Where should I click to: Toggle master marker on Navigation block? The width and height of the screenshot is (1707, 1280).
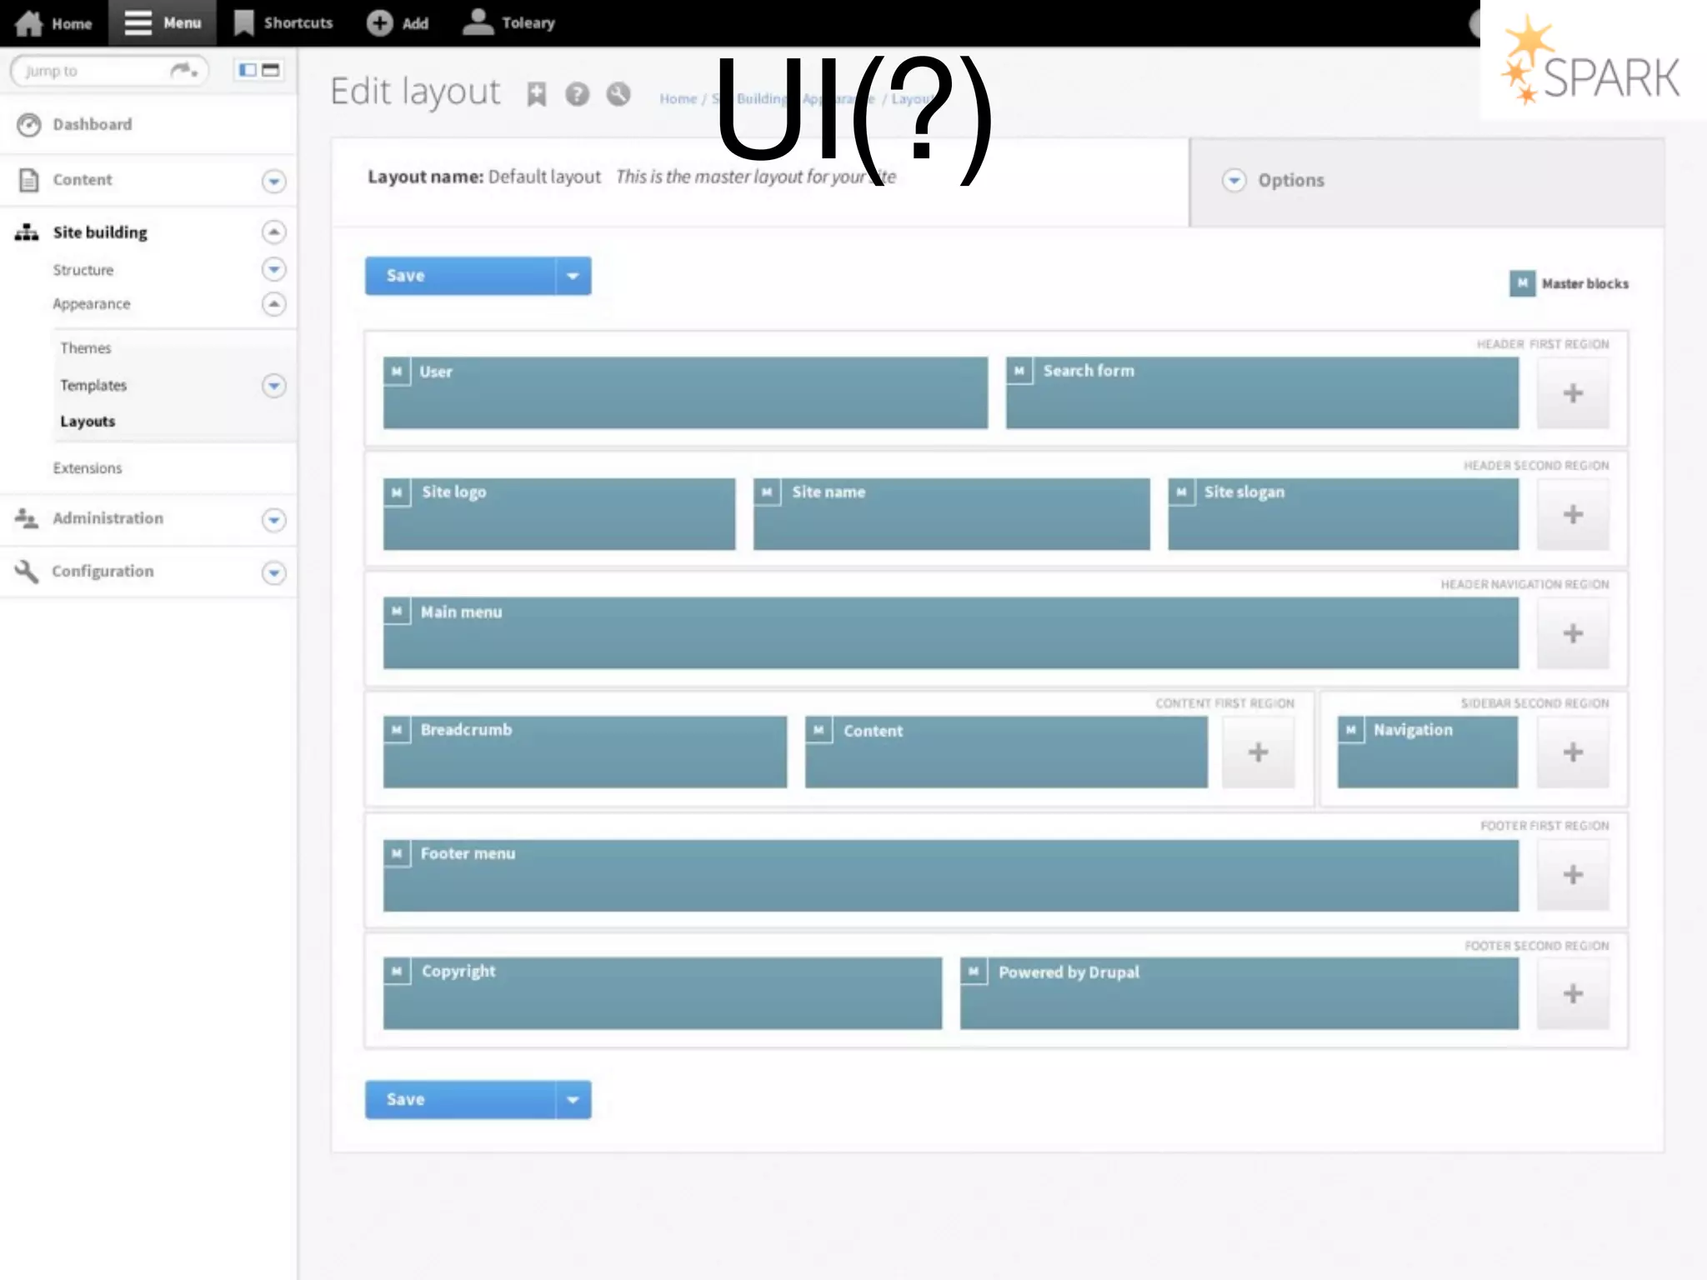click(x=1351, y=730)
